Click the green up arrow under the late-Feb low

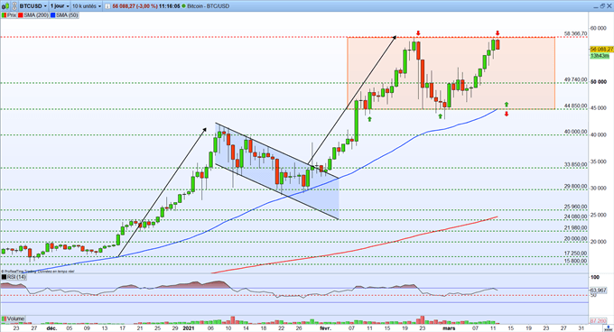click(440, 116)
